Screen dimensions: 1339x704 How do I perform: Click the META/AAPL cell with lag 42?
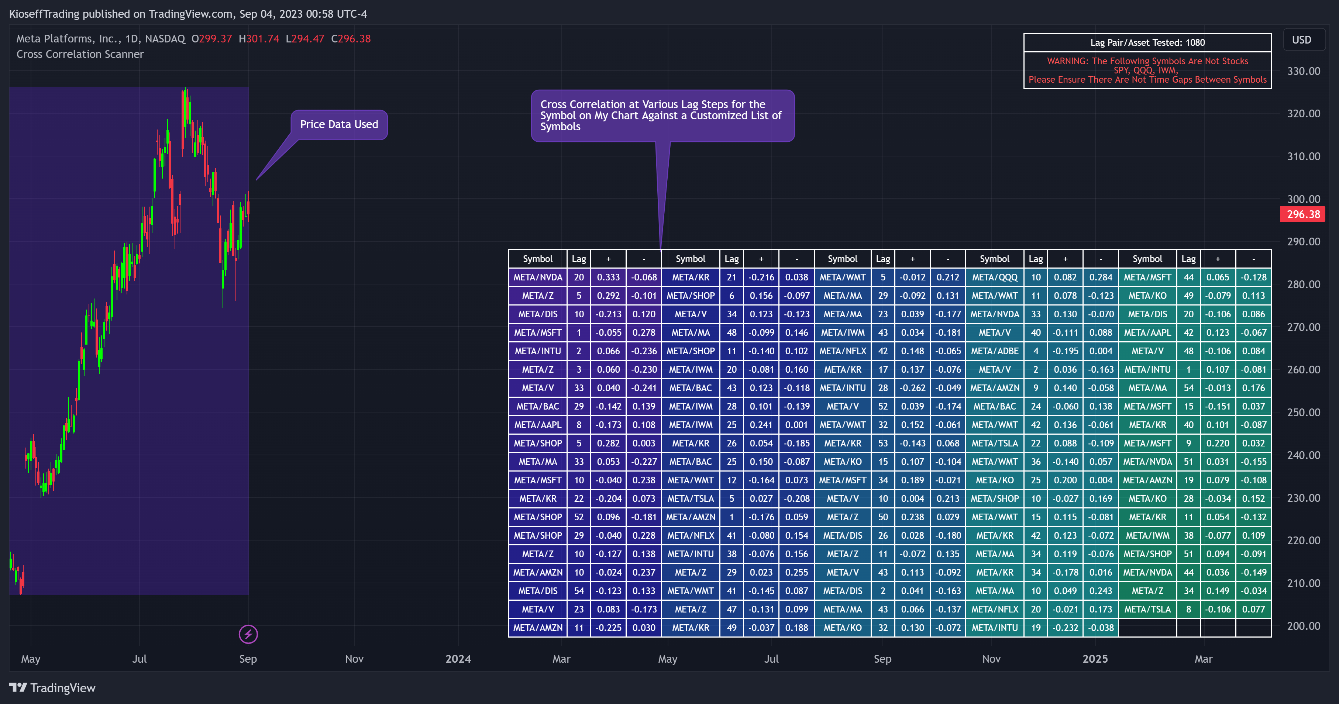click(x=1147, y=332)
